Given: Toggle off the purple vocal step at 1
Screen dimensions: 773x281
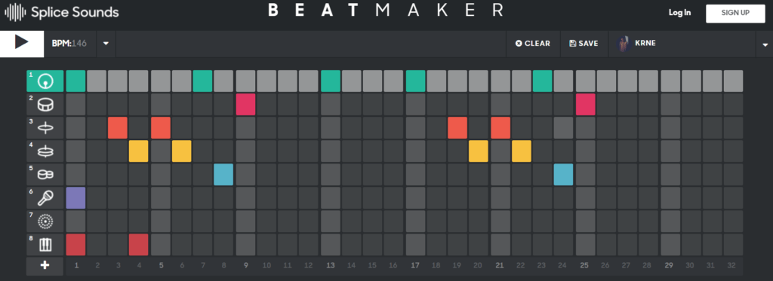Looking at the screenshot, I should [x=76, y=198].
